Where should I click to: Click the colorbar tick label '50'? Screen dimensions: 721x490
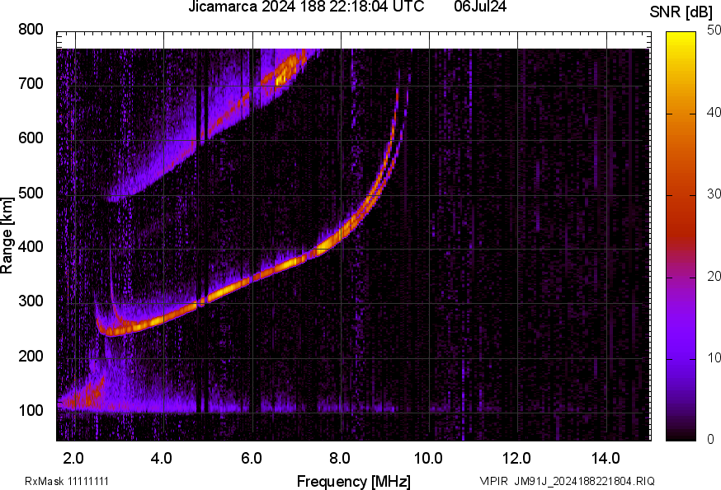[714, 30]
